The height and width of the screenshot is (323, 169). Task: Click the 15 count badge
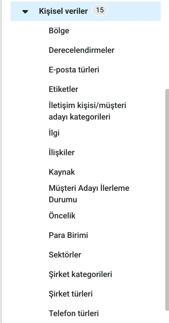click(x=100, y=10)
